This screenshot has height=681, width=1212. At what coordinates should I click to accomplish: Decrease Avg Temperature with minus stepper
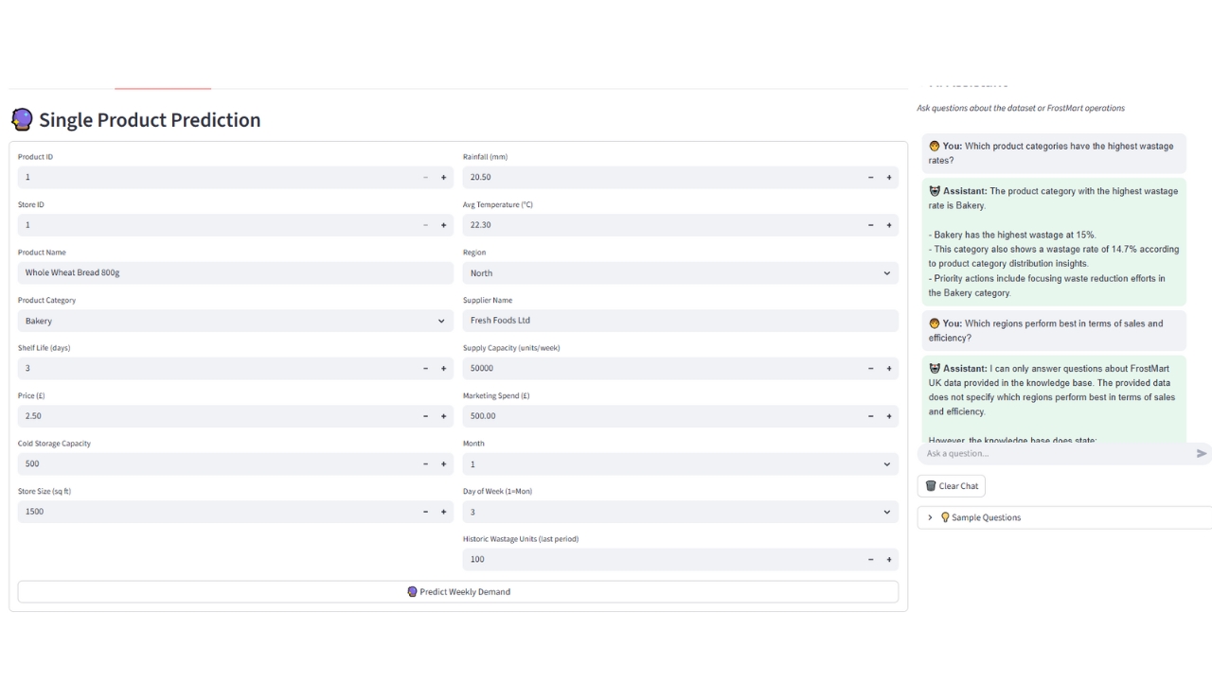(870, 225)
